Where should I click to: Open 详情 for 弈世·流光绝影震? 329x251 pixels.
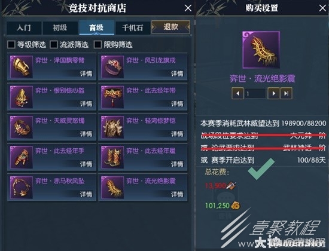[x=177, y=194]
